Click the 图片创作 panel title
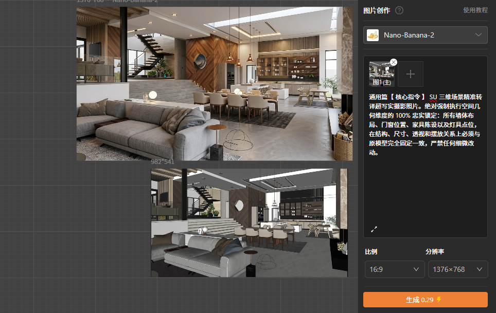496x313 pixels. pyautogui.click(x=377, y=10)
